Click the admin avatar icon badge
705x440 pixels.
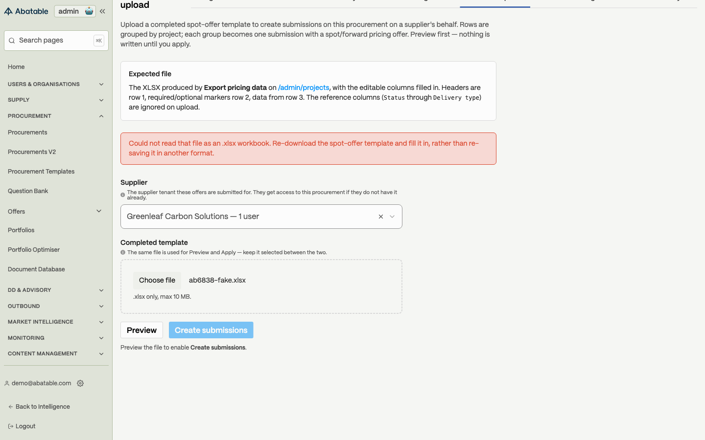(x=89, y=11)
